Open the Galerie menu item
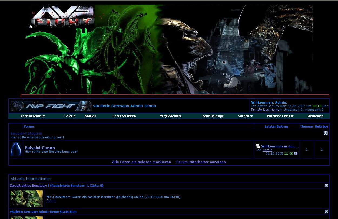 tap(70, 116)
